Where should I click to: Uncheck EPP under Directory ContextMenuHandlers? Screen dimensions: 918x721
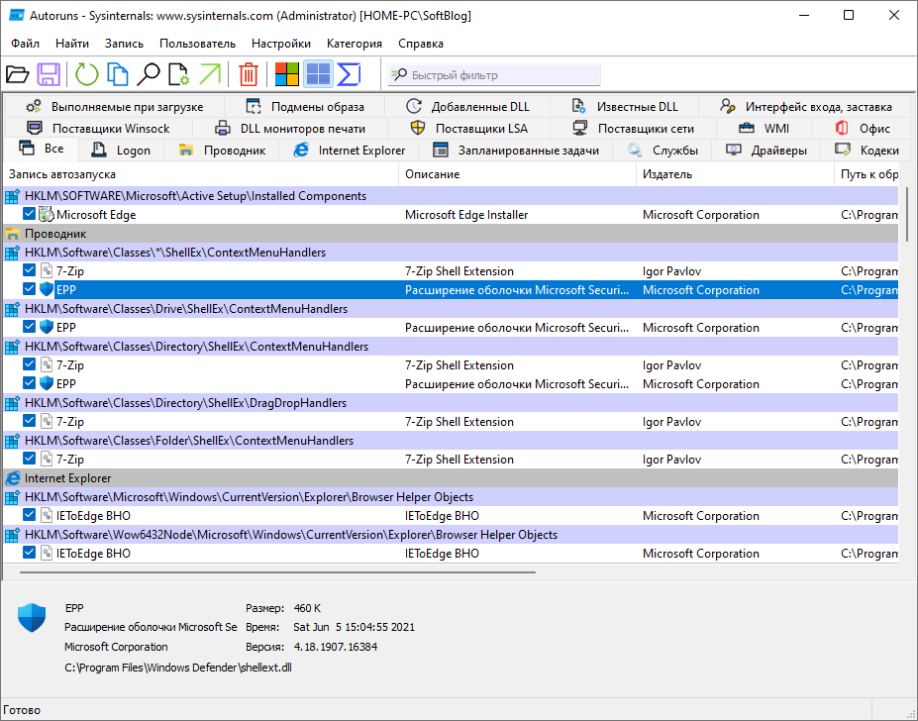click(30, 383)
